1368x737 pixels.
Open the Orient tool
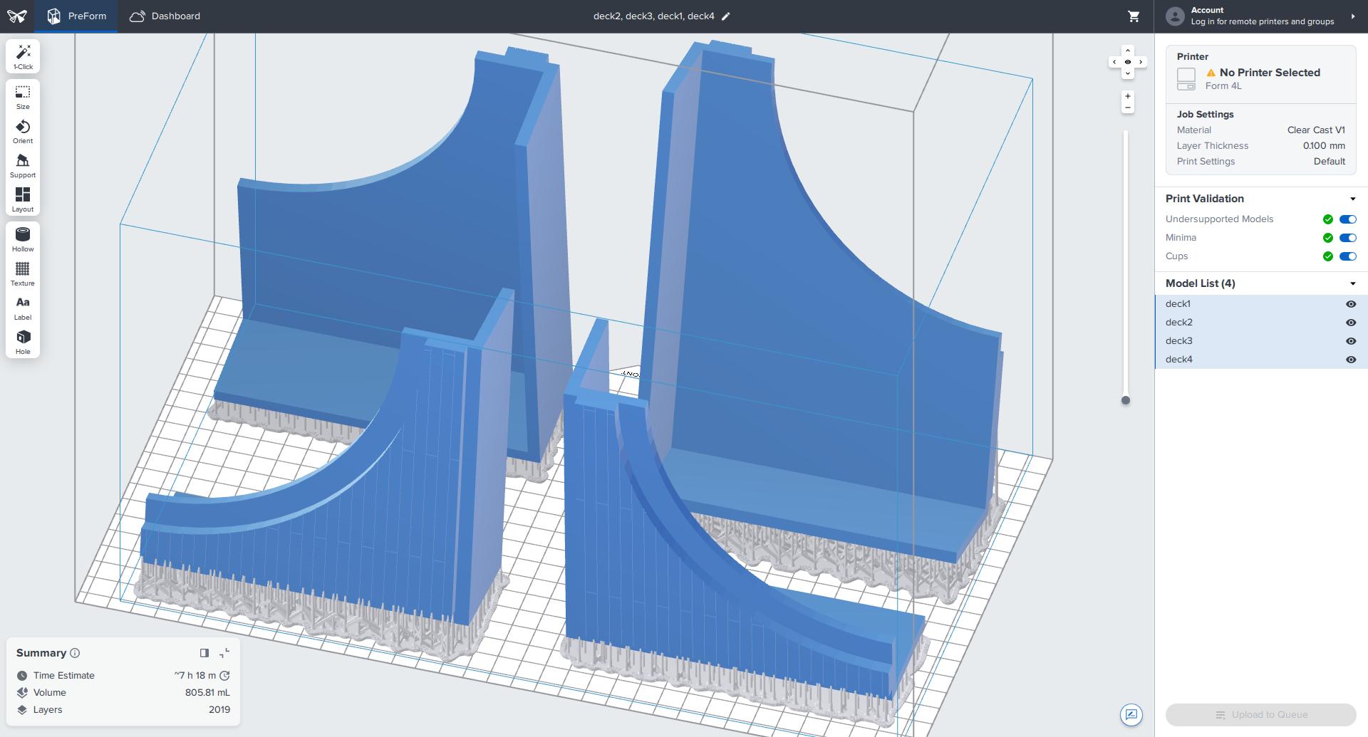(23, 132)
